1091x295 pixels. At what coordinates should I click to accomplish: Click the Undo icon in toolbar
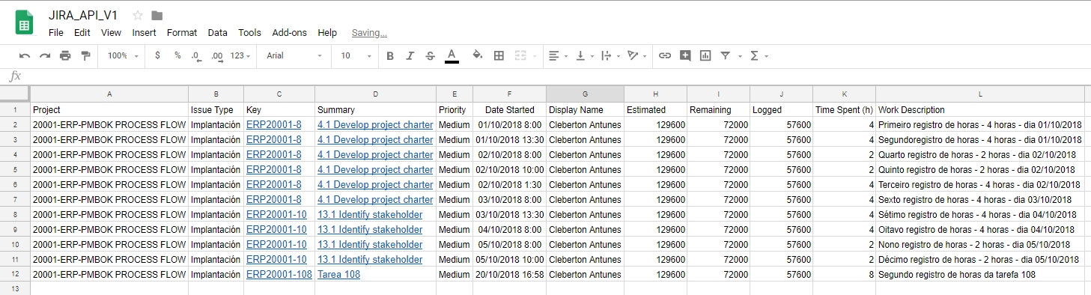[25, 55]
